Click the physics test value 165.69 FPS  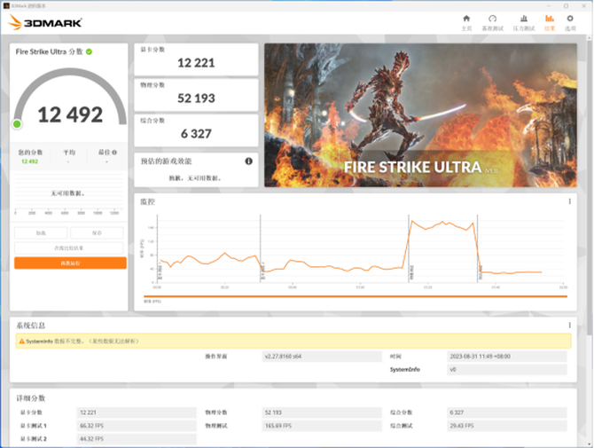click(x=322, y=426)
